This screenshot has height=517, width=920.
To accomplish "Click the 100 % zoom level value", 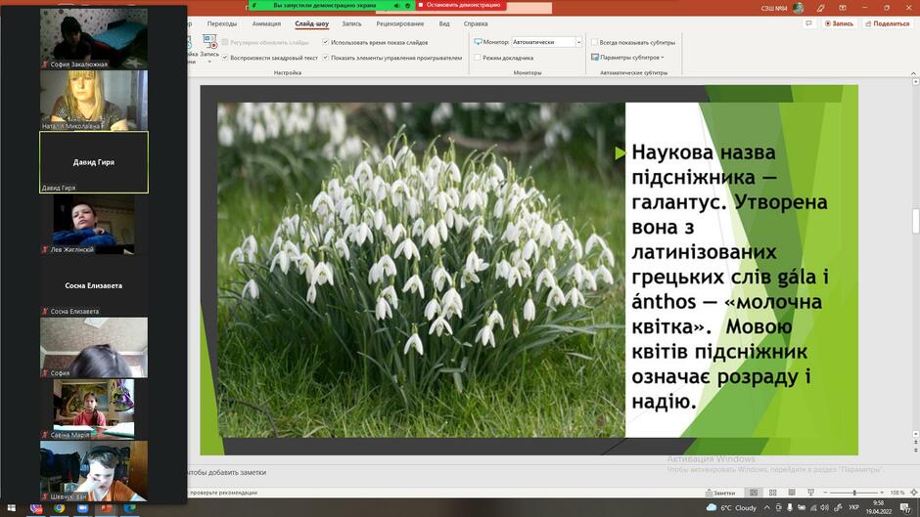I will [897, 493].
